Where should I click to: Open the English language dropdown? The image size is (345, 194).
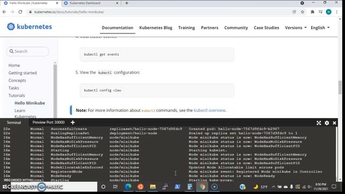(320, 27)
